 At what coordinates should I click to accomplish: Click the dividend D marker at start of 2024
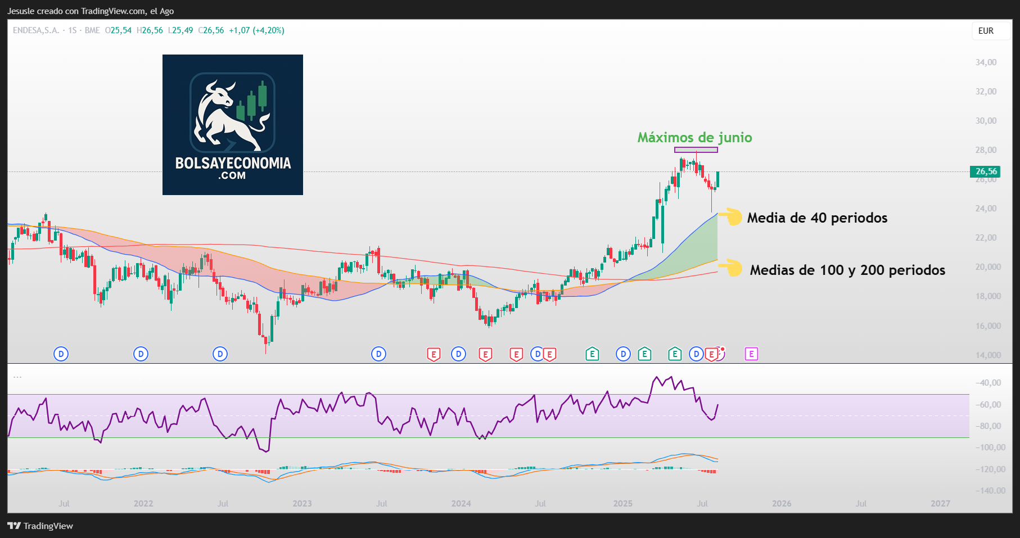click(458, 354)
